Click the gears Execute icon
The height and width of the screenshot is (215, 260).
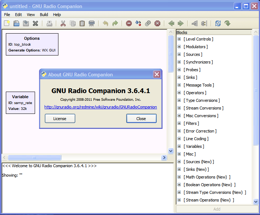click(148, 23)
